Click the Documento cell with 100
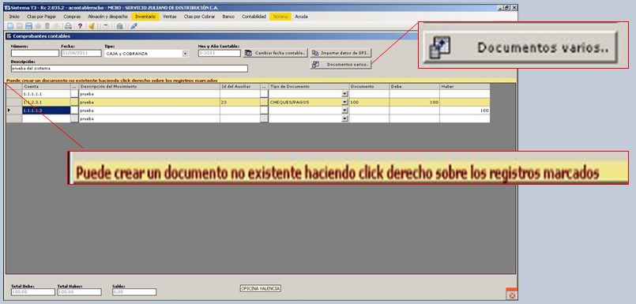Viewport: 636px width, 304px height. pyautogui.click(x=369, y=102)
